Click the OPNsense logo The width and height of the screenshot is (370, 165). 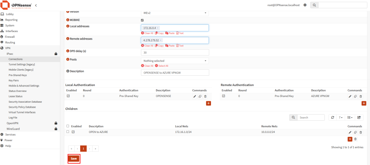tap(17, 5)
